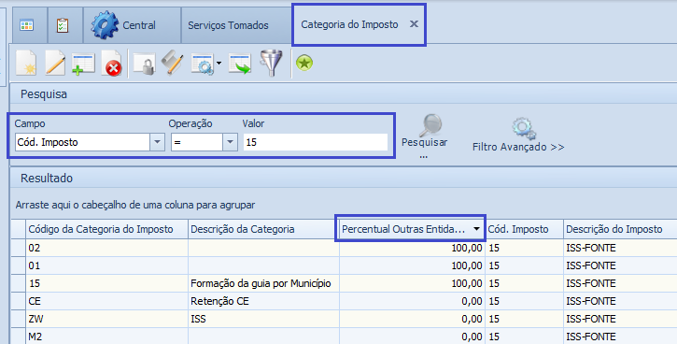Click the padlock lock icon
The height and width of the screenshot is (344, 677).
(144, 64)
